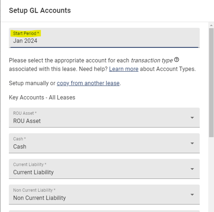Click the Start Period field showing Jan 2024
Screen dimensions: 214x212
tap(104, 38)
